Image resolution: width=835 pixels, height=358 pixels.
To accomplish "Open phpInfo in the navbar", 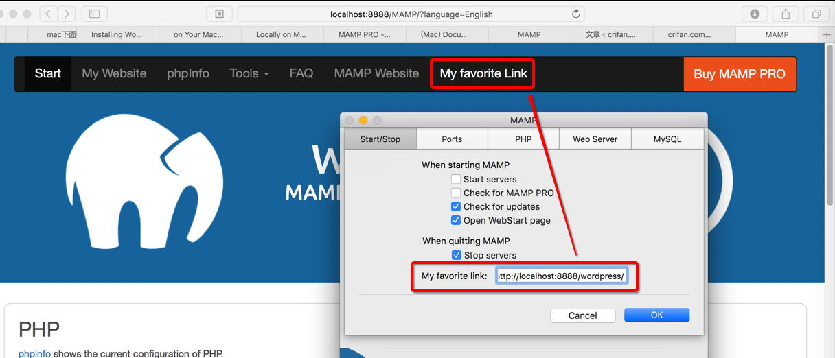I will coord(188,73).
